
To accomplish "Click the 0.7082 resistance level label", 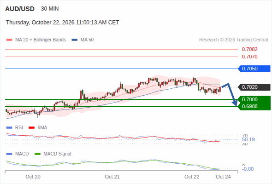I will tap(249, 49).
